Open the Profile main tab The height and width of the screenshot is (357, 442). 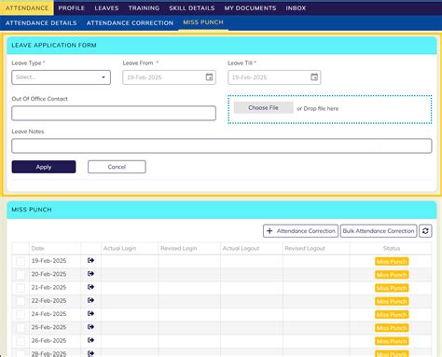pos(72,8)
